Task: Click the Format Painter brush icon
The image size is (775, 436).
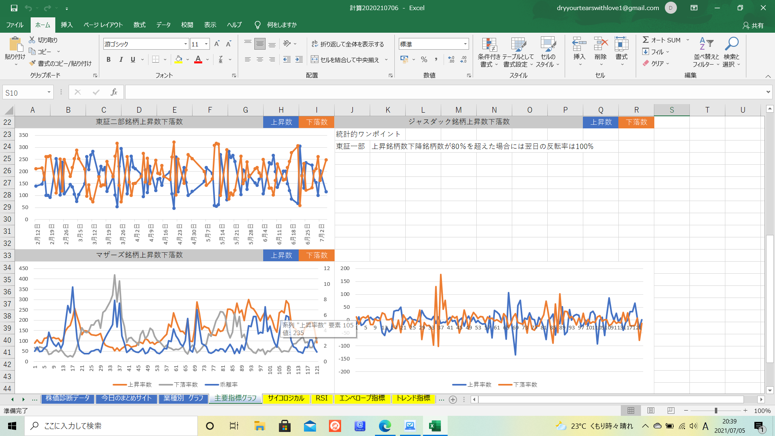Action: tap(33, 63)
